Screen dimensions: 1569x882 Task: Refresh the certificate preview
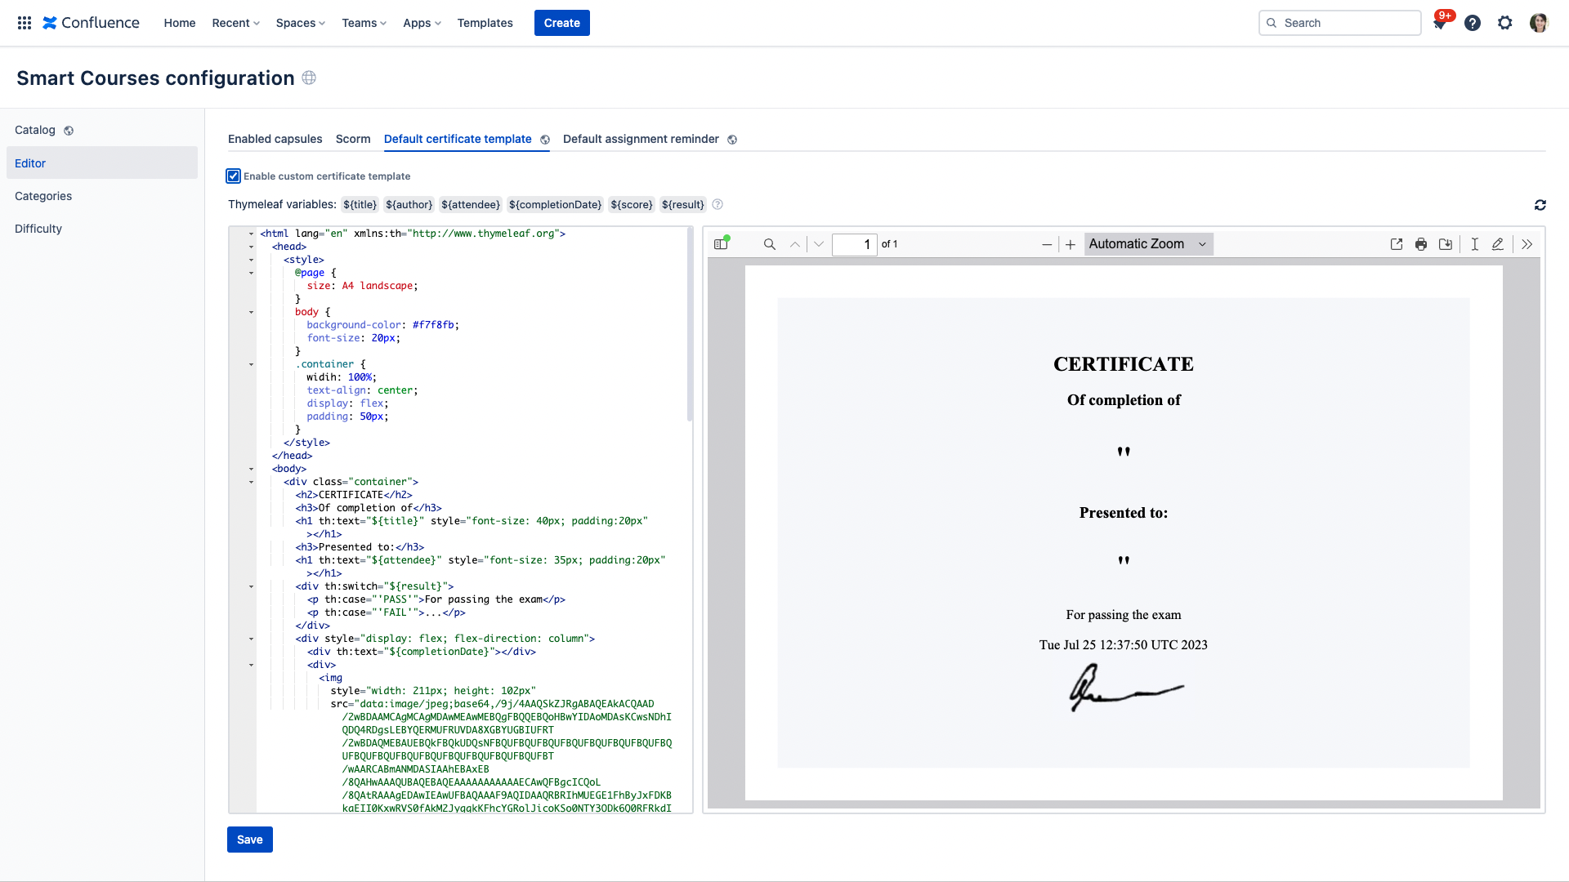coord(1540,205)
